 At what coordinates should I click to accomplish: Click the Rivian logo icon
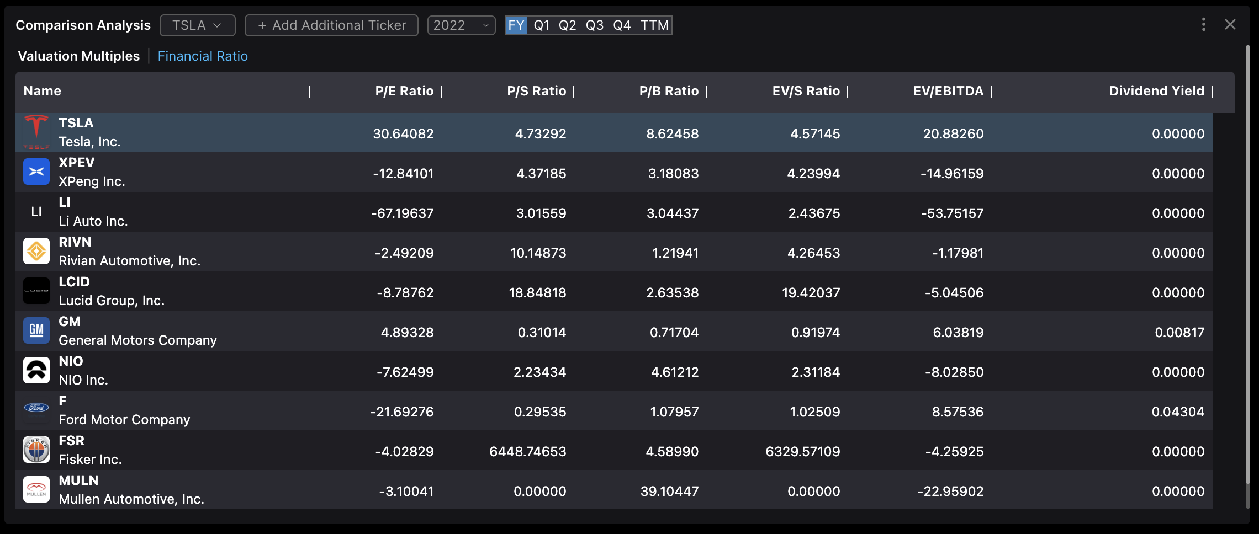[36, 252]
